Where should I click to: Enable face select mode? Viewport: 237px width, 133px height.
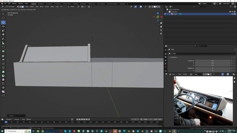[x=23, y=7]
